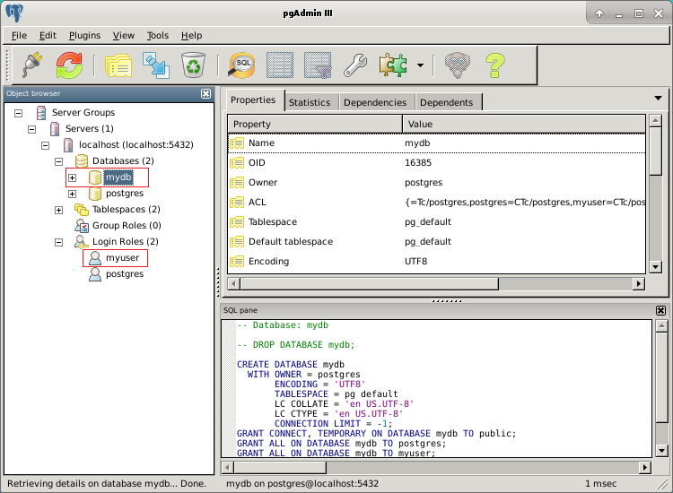This screenshot has height=493, width=673.
Task: Click the Server Groups icon in the tree
Action: pyautogui.click(x=41, y=112)
